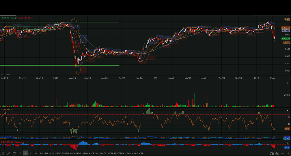The height and width of the screenshot is (156, 291).
Task: Load the ΛΑΜΔΑ stock chart
Action: tap(86, 153)
